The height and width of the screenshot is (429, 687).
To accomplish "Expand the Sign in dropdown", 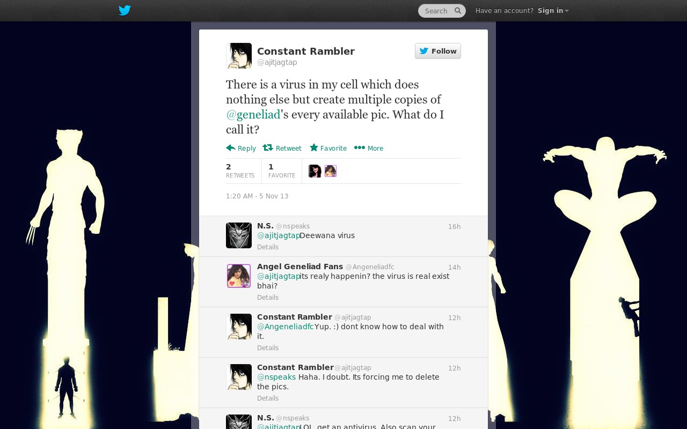I will [553, 11].
